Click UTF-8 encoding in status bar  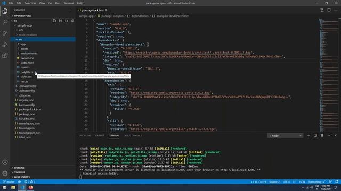point(286,181)
